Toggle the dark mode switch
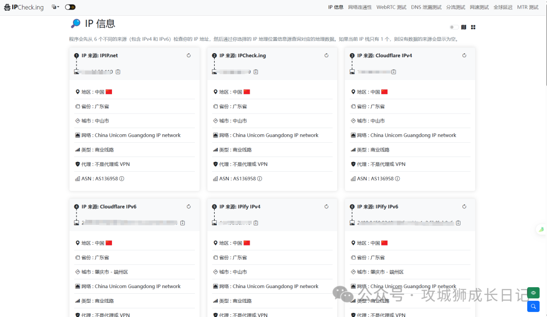This screenshot has width=547, height=317. (70, 7)
